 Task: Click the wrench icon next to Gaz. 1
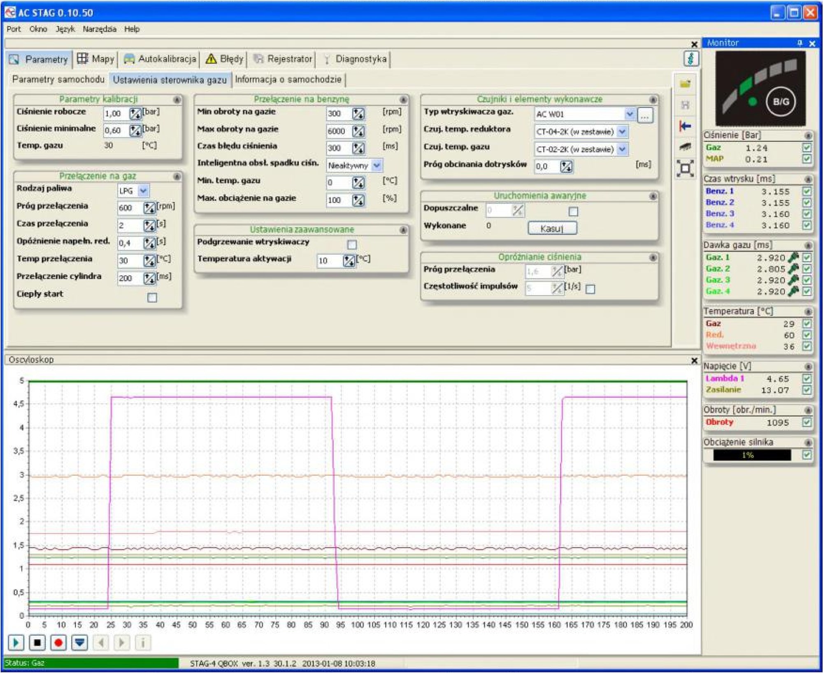(x=793, y=257)
